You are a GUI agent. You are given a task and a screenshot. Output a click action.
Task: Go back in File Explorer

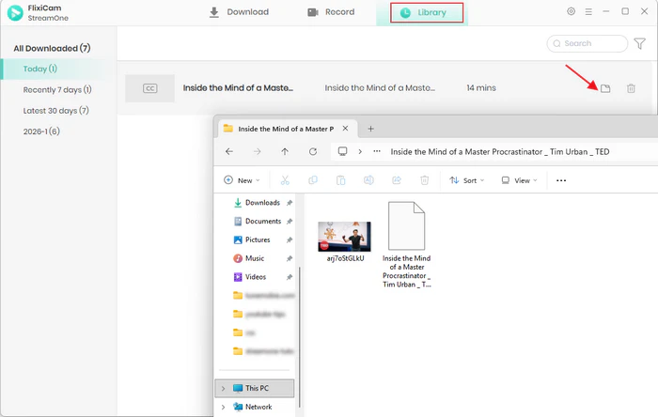pyautogui.click(x=229, y=152)
